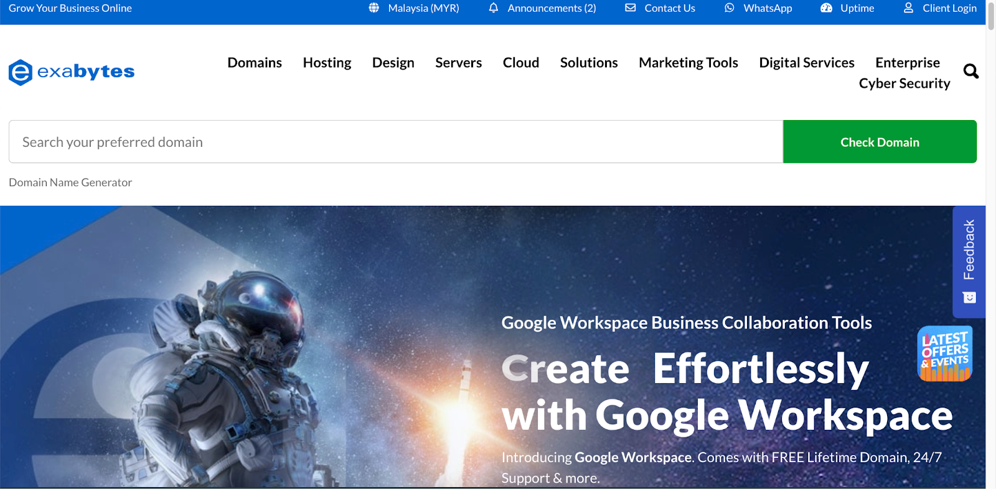Focus the Search your preferred domain field
This screenshot has height=489, width=996.
[396, 142]
